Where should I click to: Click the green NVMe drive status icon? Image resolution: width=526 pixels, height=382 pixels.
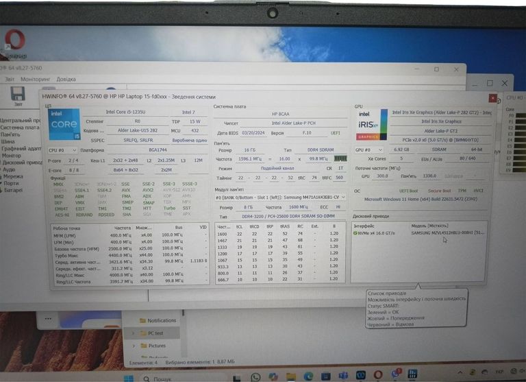[355, 233]
